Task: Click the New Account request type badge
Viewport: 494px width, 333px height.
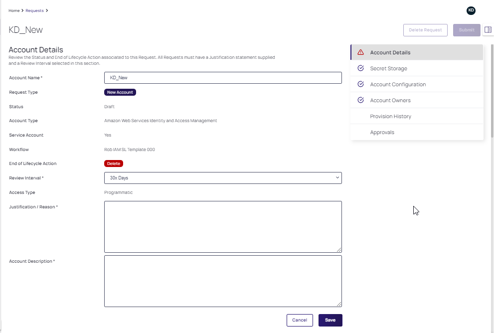Action: pos(120,92)
